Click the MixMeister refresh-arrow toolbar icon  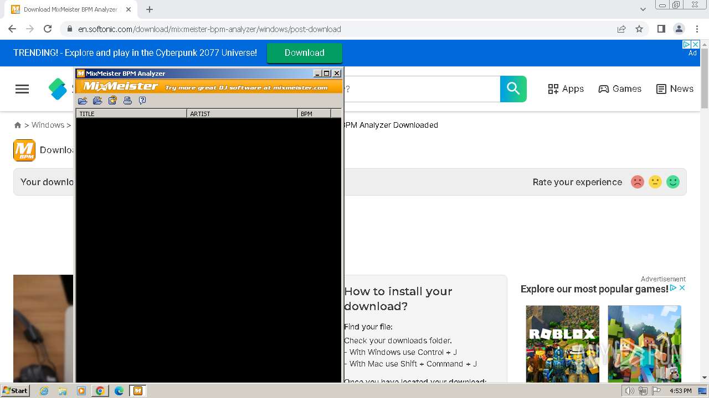(112, 101)
